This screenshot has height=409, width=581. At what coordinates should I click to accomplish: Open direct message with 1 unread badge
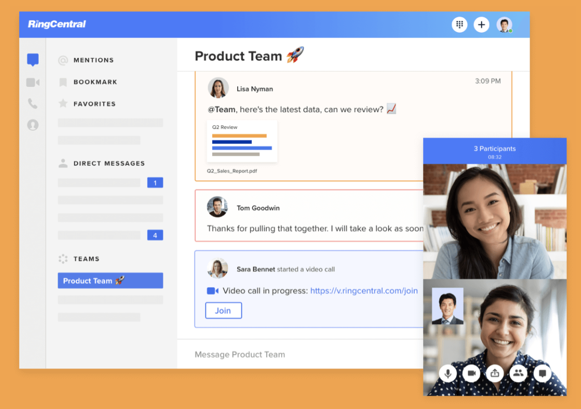click(111, 183)
